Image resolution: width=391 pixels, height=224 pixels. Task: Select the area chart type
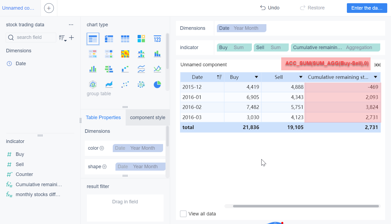(109, 85)
